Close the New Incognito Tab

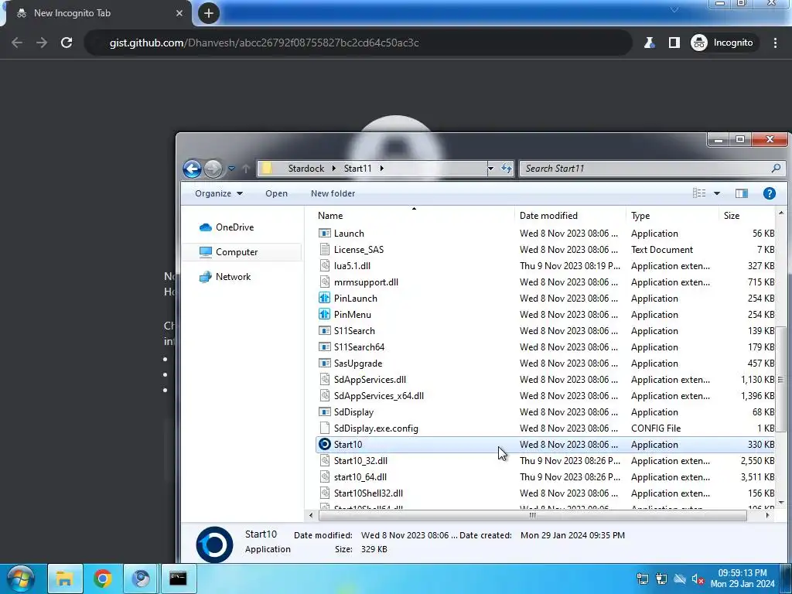pos(179,13)
